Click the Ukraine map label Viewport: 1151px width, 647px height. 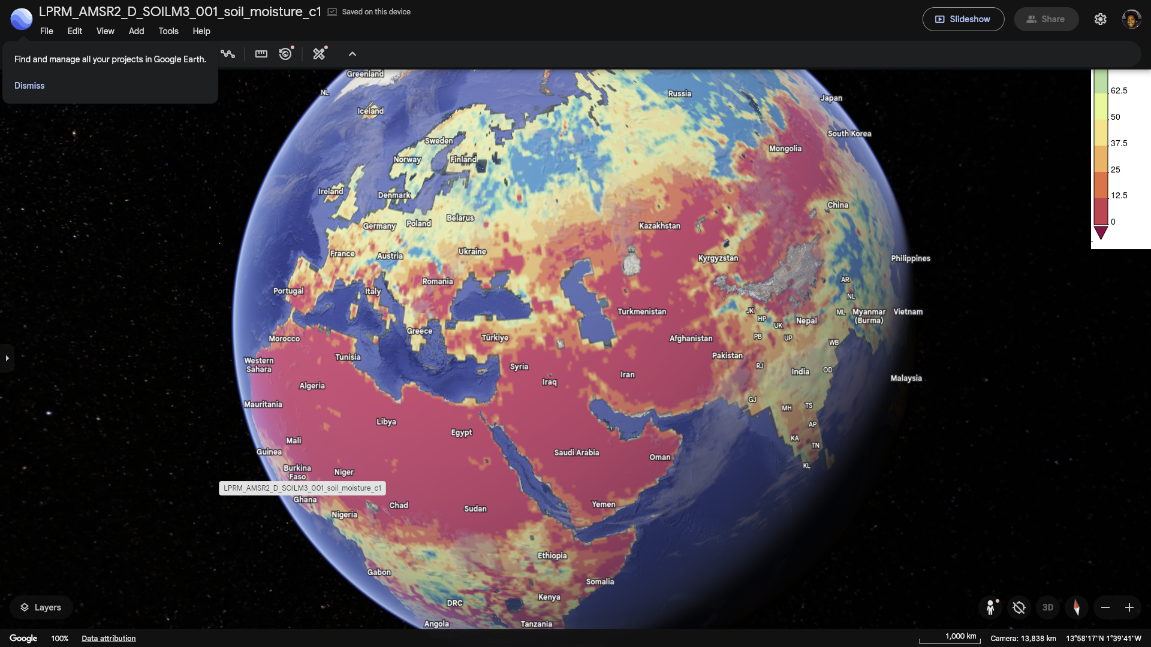click(472, 252)
